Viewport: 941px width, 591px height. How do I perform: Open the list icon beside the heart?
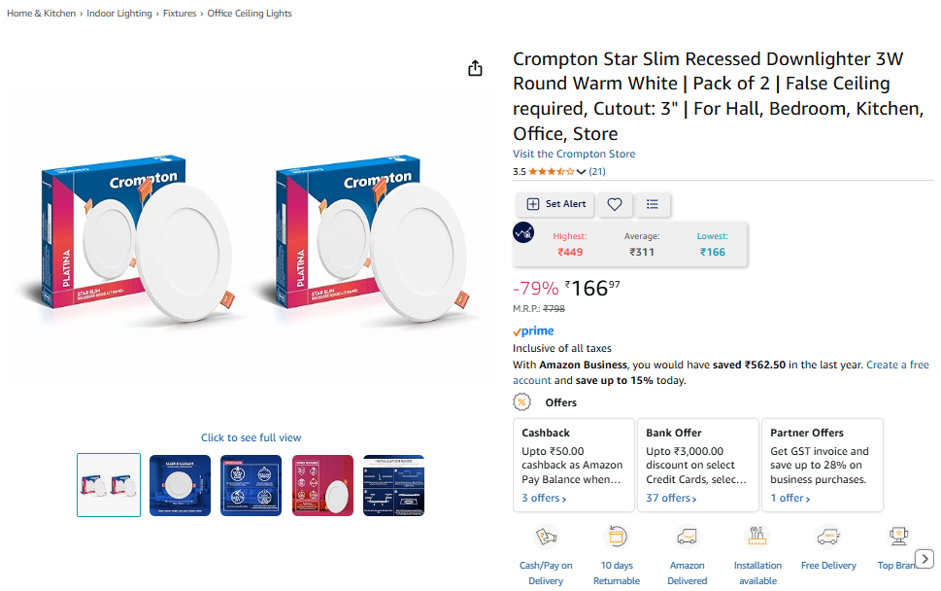click(653, 204)
